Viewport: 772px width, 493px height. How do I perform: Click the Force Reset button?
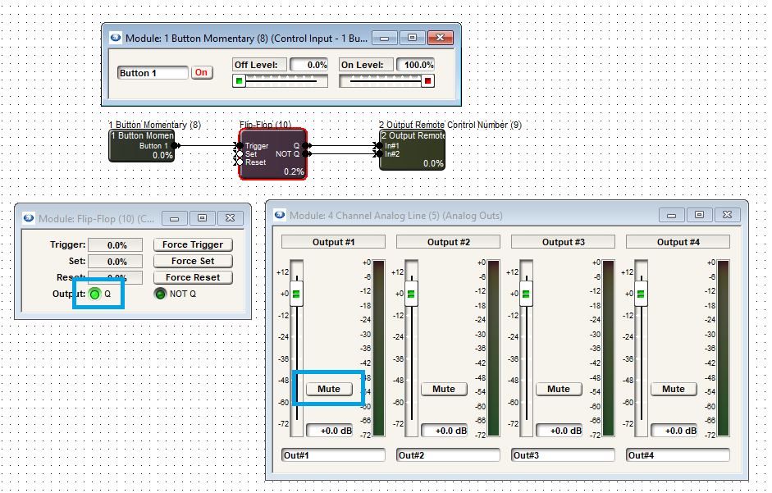193,277
